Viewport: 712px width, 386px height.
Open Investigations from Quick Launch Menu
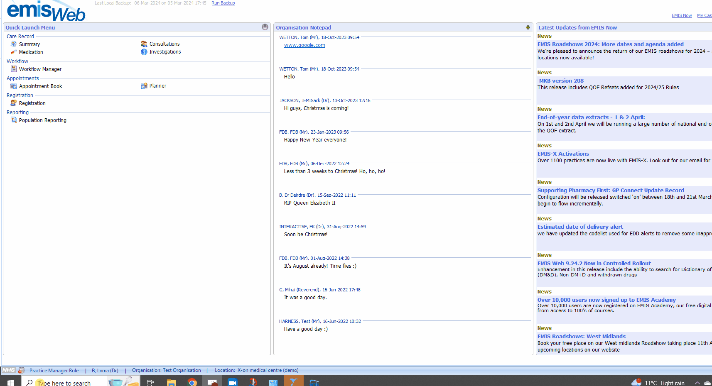pos(165,52)
